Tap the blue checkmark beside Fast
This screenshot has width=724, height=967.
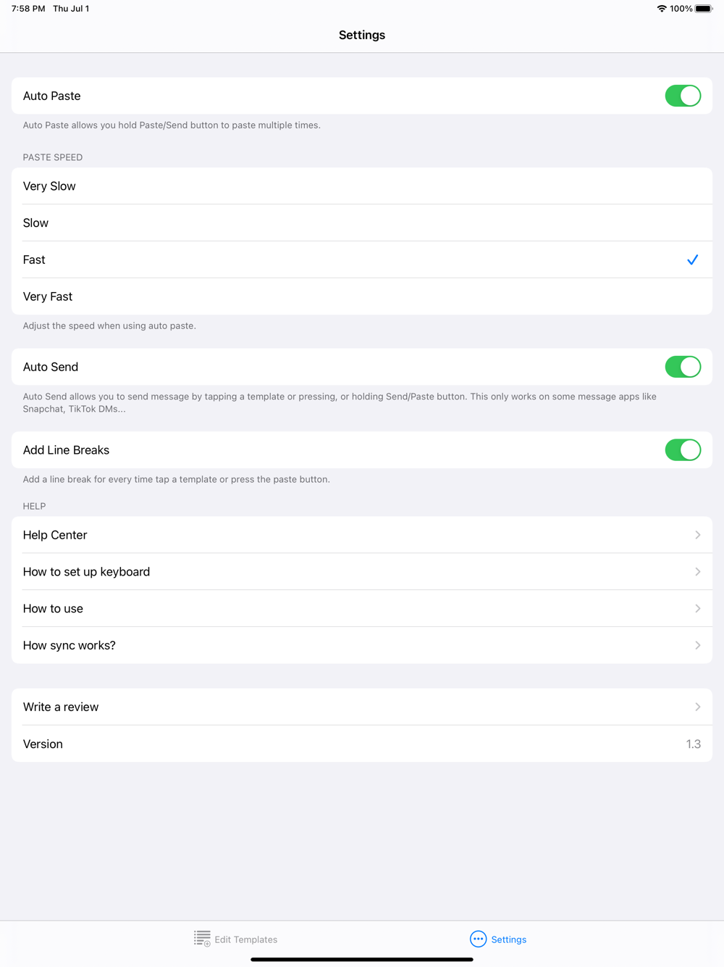click(692, 260)
